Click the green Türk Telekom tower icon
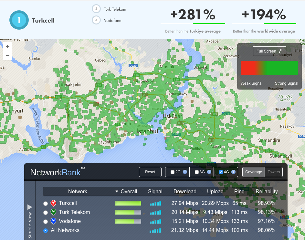 tap(53, 212)
